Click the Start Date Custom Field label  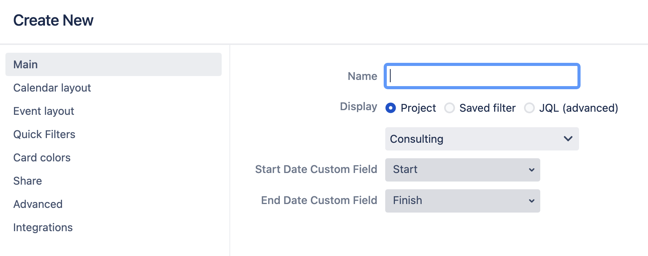tap(316, 169)
